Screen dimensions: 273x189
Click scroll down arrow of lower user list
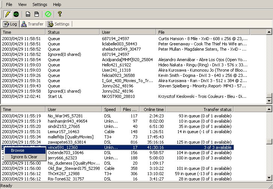coord(269,179)
